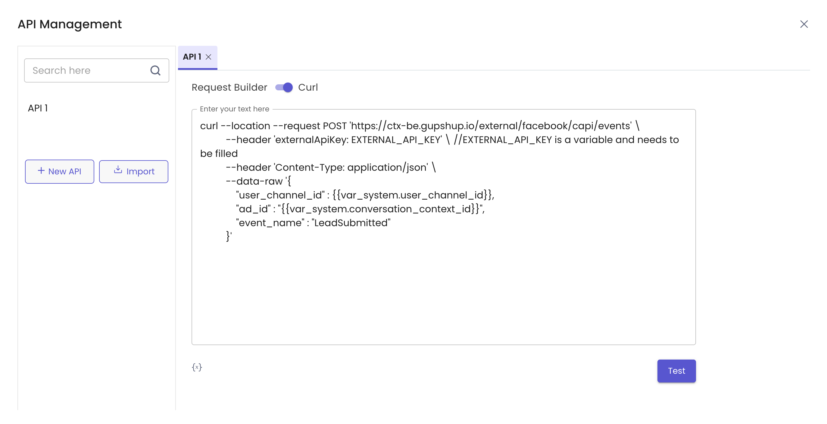Viewport: 827px width, 424px height.
Task: Click the API Management title
Action: tap(70, 24)
